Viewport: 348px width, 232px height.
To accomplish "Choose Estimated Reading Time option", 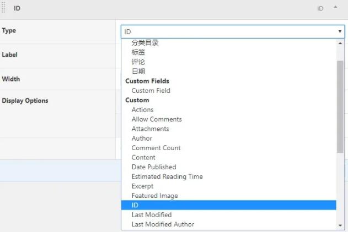I will [228, 176].
